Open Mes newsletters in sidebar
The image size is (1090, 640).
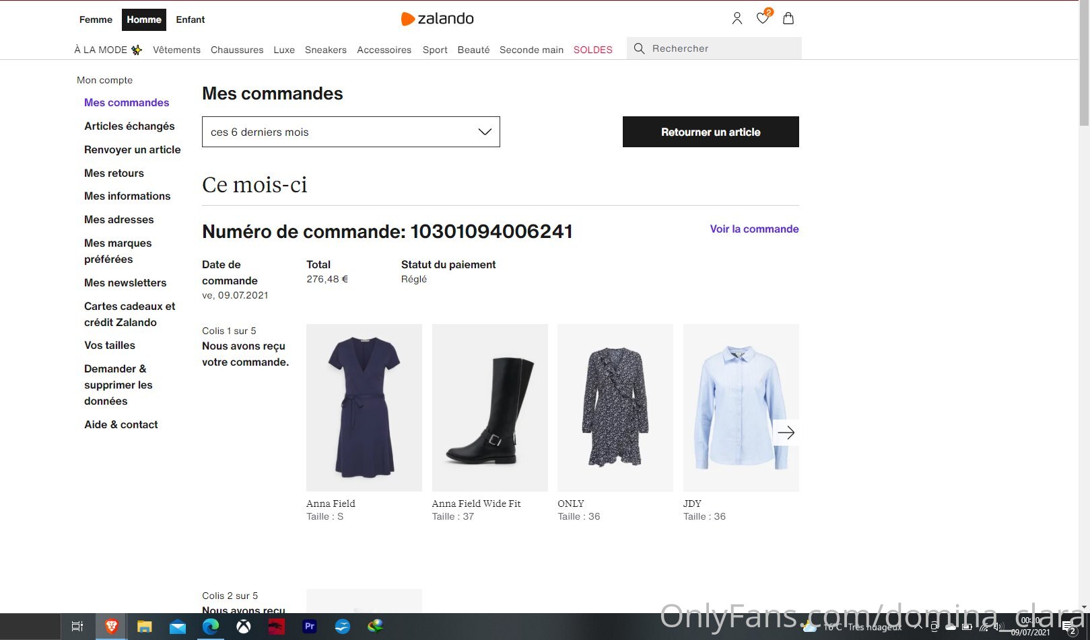(x=125, y=282)
